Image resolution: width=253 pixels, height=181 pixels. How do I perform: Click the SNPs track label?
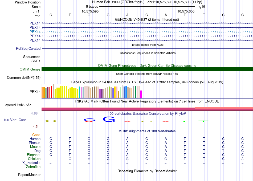click(36, 61)
